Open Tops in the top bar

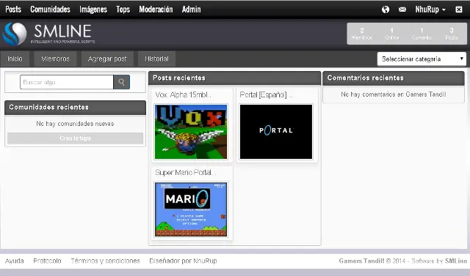point(123,10)
